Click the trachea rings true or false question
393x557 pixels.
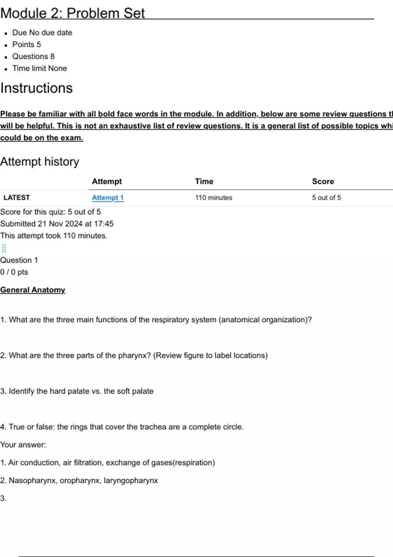pyautogui.click(x=122, y=427)
